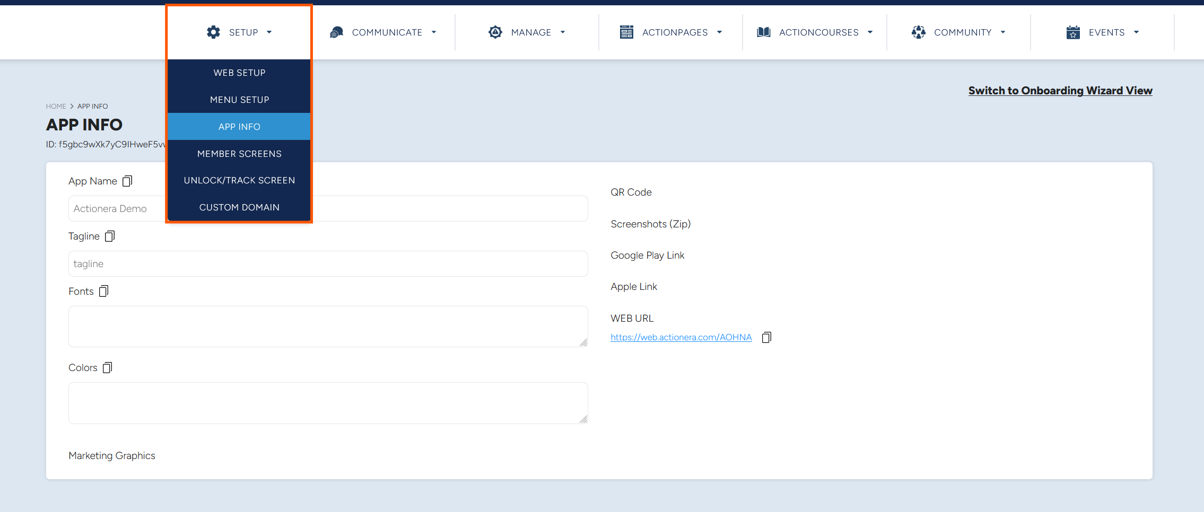Click the EVENTS menu label

tap(1106, 32)
